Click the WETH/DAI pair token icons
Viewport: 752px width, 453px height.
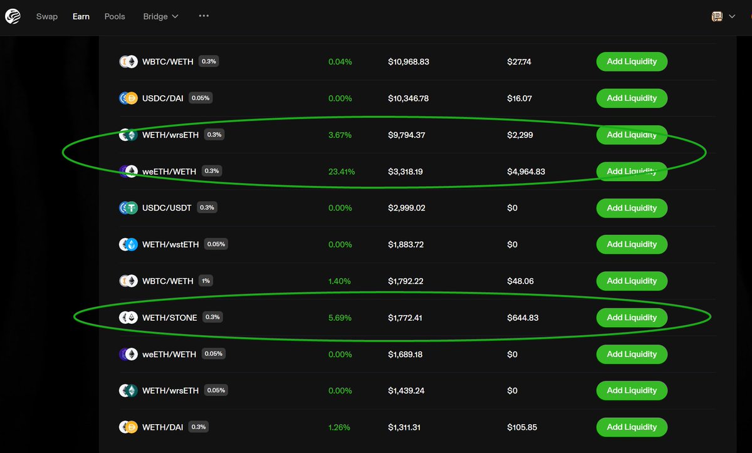[128, 427]
